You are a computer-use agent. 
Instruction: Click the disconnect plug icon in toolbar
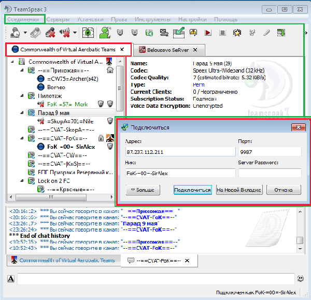[35, 33]
